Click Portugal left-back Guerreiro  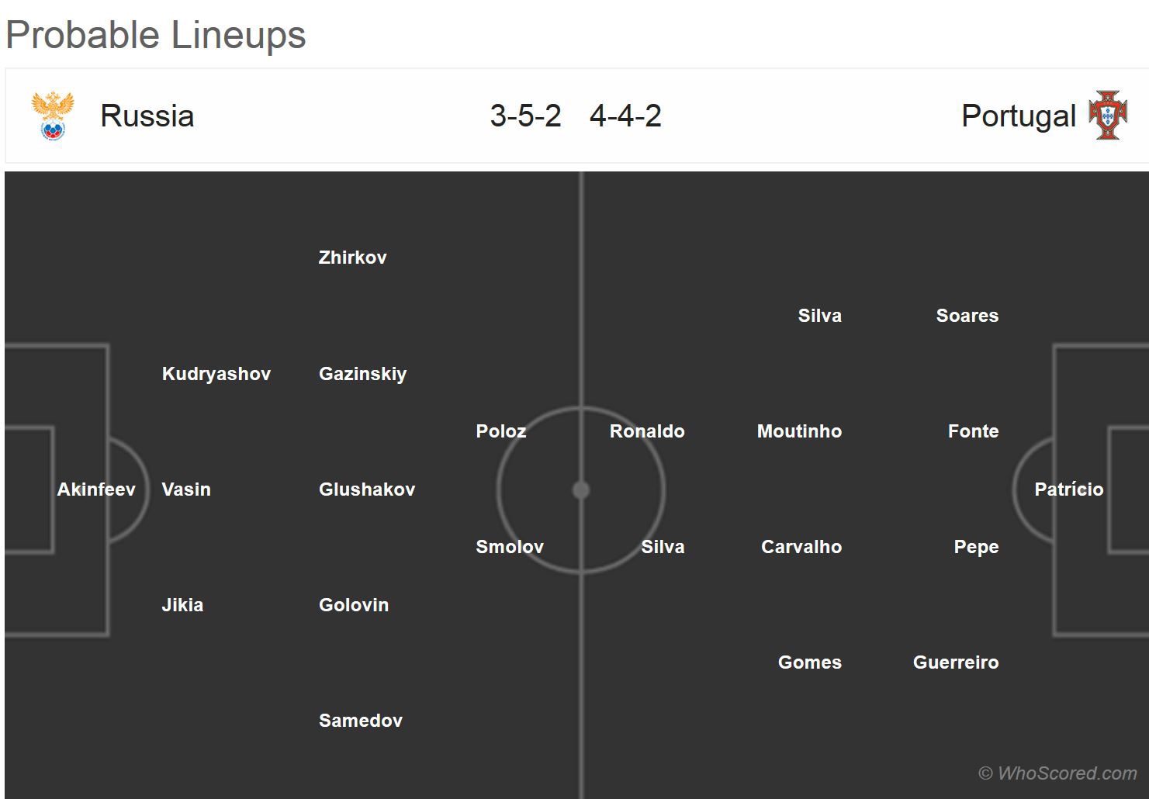point(956,662)
